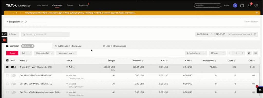Clear the 1 Selected campaign filter
This screenshot has height=98, width=263.
[32, 46]
